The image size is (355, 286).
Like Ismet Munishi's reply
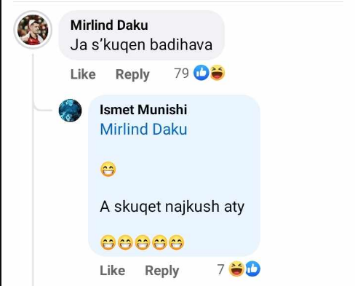point(113,271)
